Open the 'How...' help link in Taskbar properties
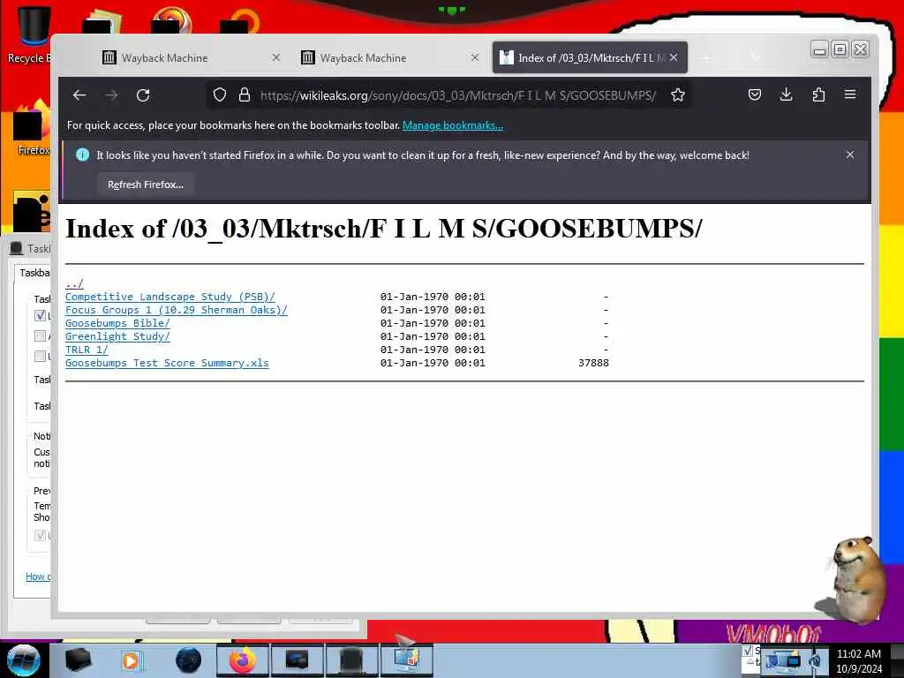 (x=38, y=576)
